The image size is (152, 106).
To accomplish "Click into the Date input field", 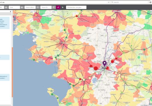I will 14,7.
